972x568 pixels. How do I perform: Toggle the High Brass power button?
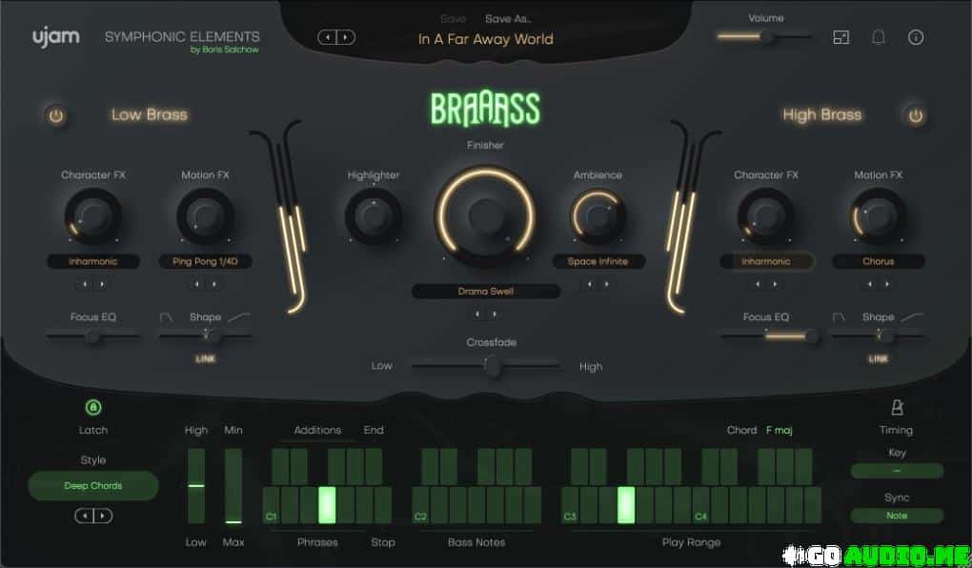coord(915,115)
